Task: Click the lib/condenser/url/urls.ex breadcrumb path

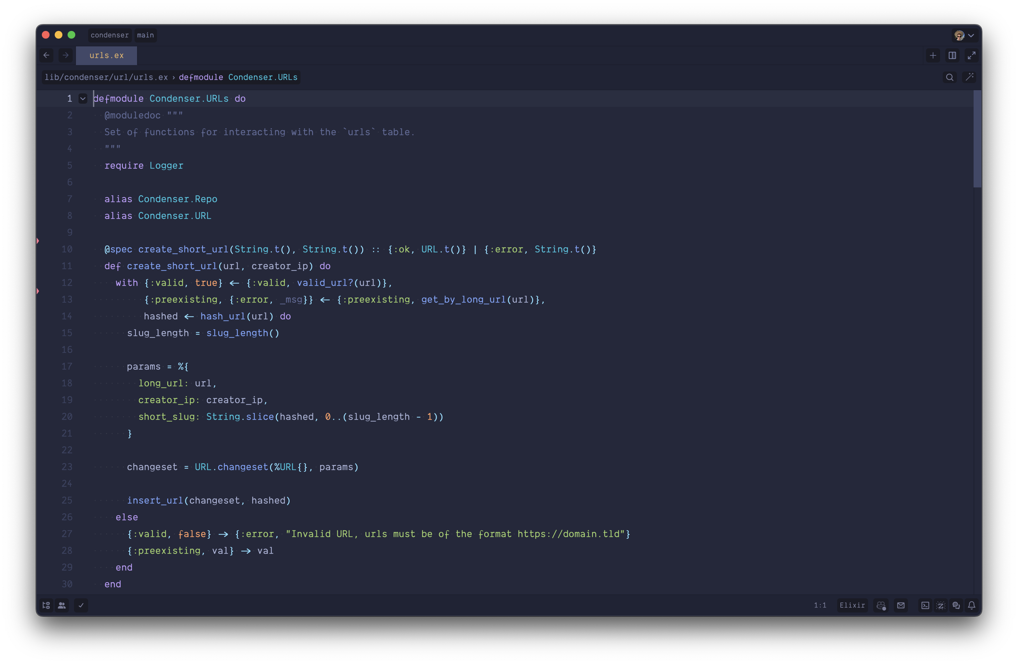Action: (x=106, y=77)
